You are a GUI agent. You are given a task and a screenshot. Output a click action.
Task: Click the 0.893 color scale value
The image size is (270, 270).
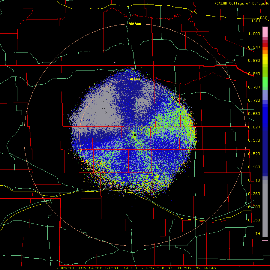[254, 60]
